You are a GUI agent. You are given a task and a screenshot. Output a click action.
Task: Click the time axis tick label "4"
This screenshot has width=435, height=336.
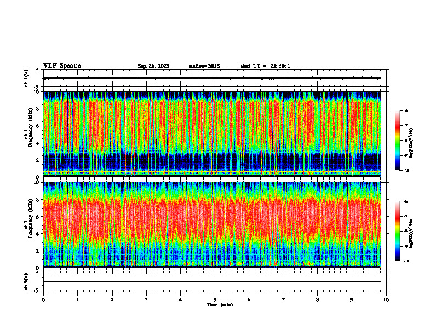(x=181, y=300)
